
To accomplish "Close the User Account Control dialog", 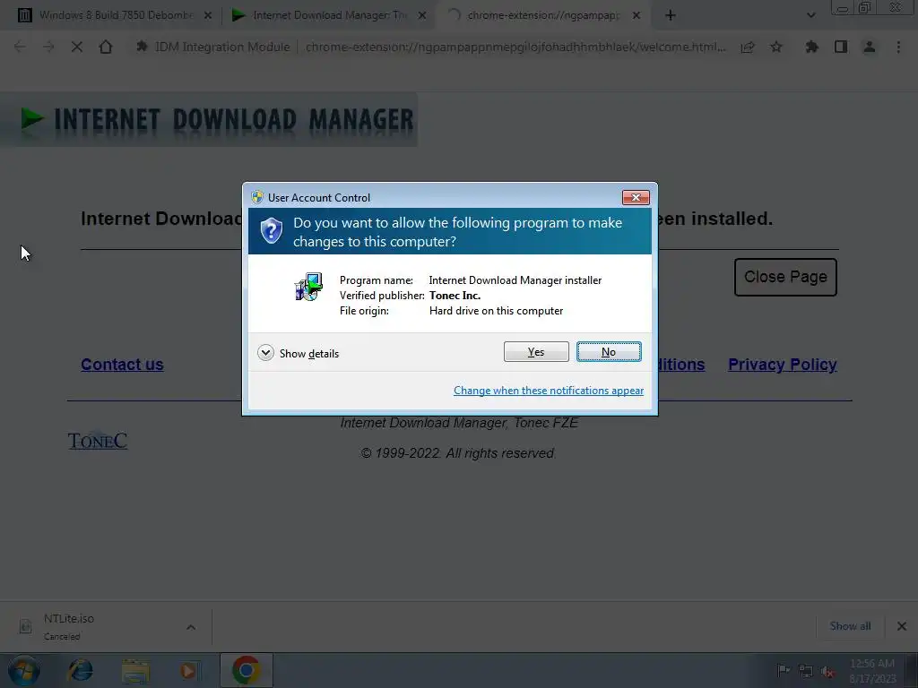I will pos(636,197).
